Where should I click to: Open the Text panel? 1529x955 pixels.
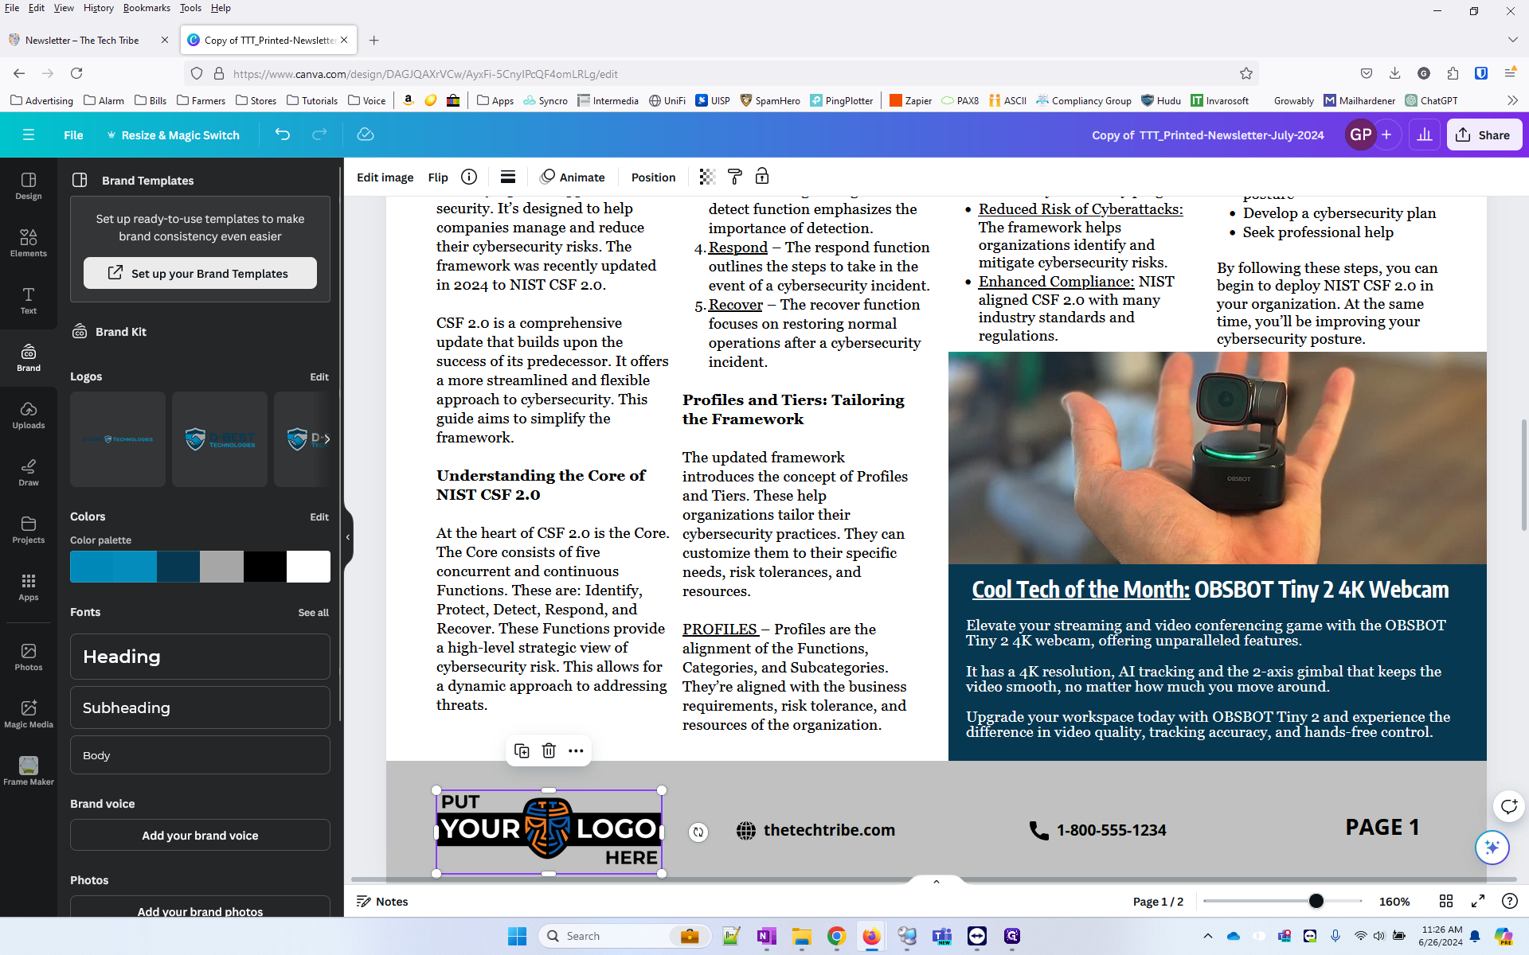pyautogui.click(x=29, y=301)
